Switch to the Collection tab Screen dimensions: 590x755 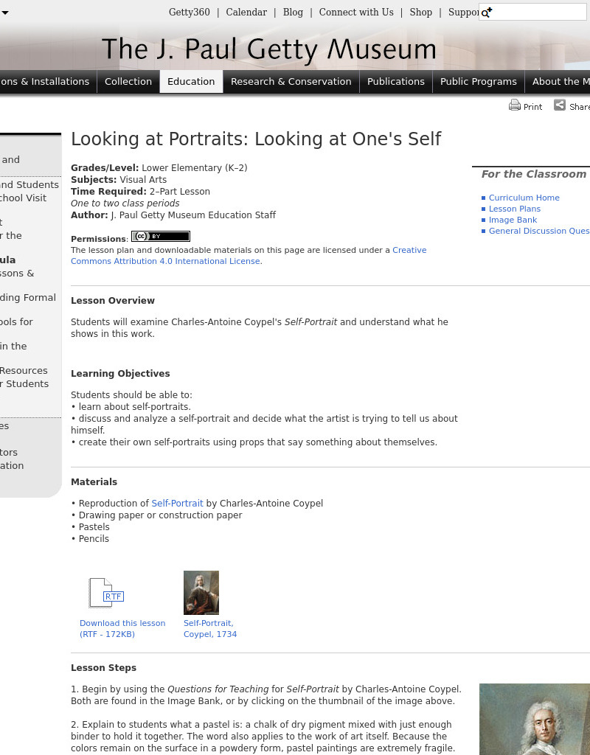pos(128,81)
